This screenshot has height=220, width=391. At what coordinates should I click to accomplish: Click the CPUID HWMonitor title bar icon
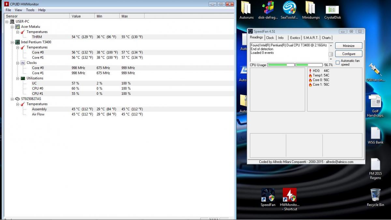click(7, 4)
